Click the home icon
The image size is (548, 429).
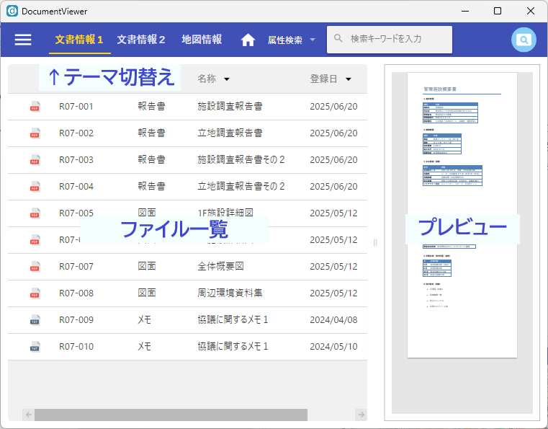coord(248,40)
